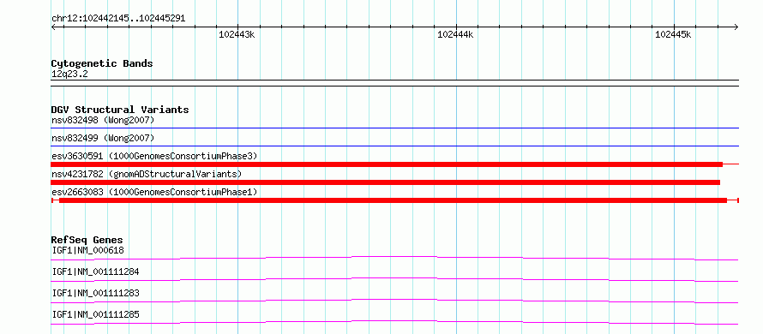Open the RefSeq Genes track title

tap(87, 240)
